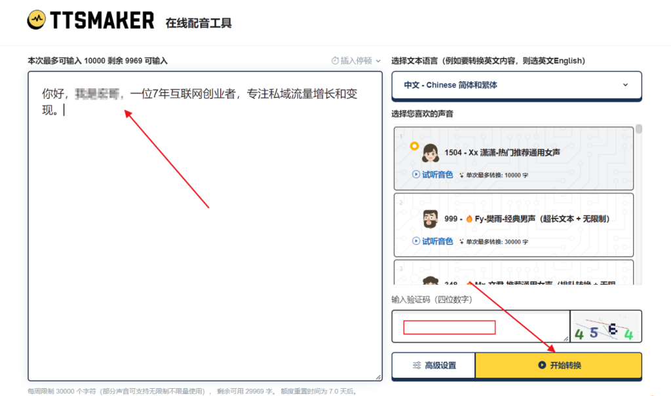The height and width of the screenshot is (396, 671).
Task: Play 试听音色 preview for voice 1504
Action: tap(432, 175)
